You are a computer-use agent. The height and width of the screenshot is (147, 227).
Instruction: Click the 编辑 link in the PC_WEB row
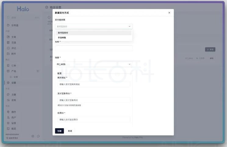tap(211, 58)
